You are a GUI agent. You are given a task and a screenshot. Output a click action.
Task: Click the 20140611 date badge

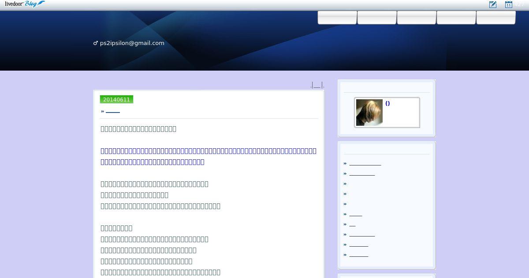[x=116, y=100]
